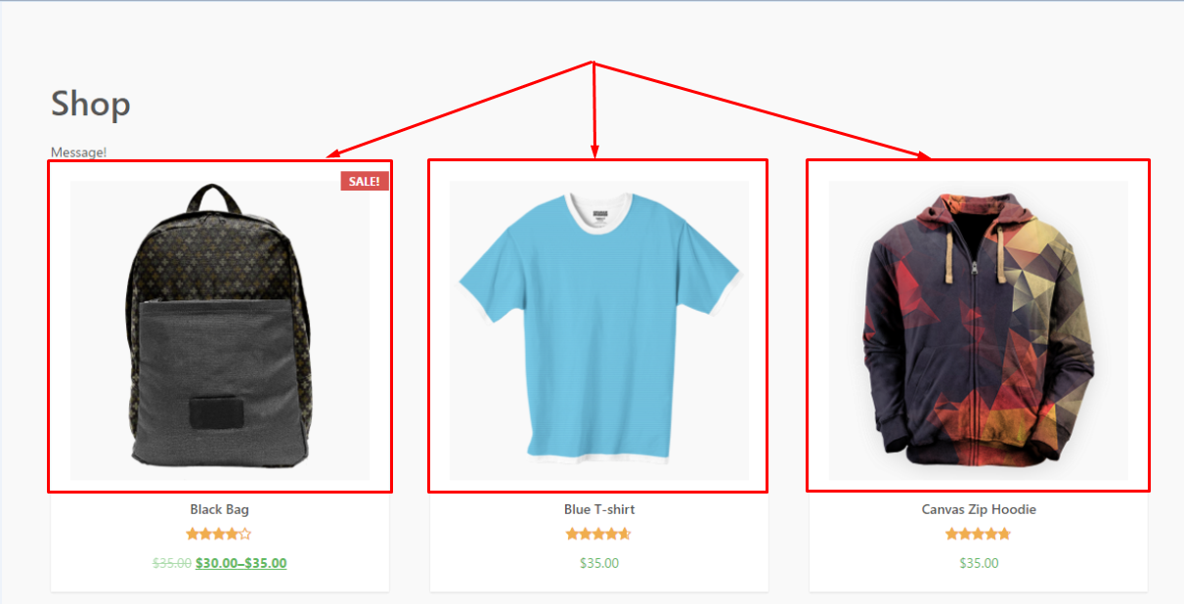Screen dimensions: 1184x604
Task: Click the Black Bag star rating
Action: click(x=219, y=534)
